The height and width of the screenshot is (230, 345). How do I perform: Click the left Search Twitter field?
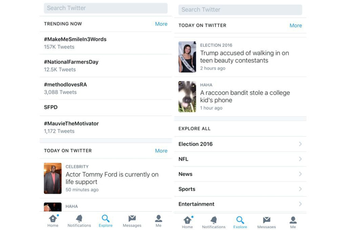106,8
